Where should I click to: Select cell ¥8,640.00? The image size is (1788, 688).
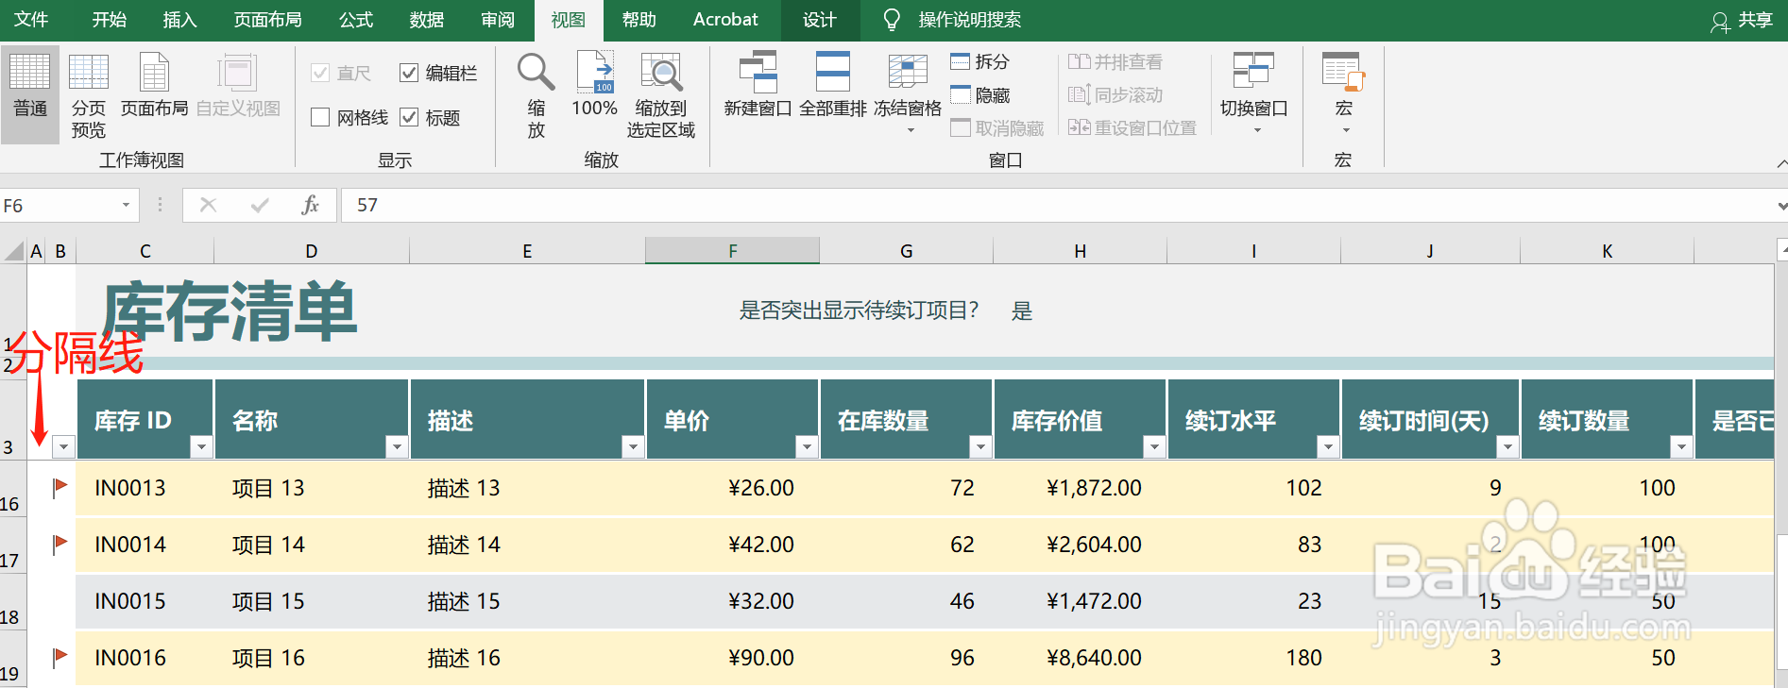click(x=1081, y=658)
